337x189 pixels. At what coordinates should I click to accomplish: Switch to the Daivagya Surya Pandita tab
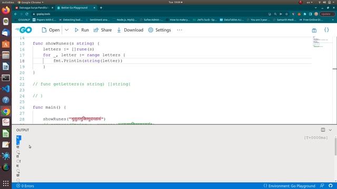click(x=33, y=8)
